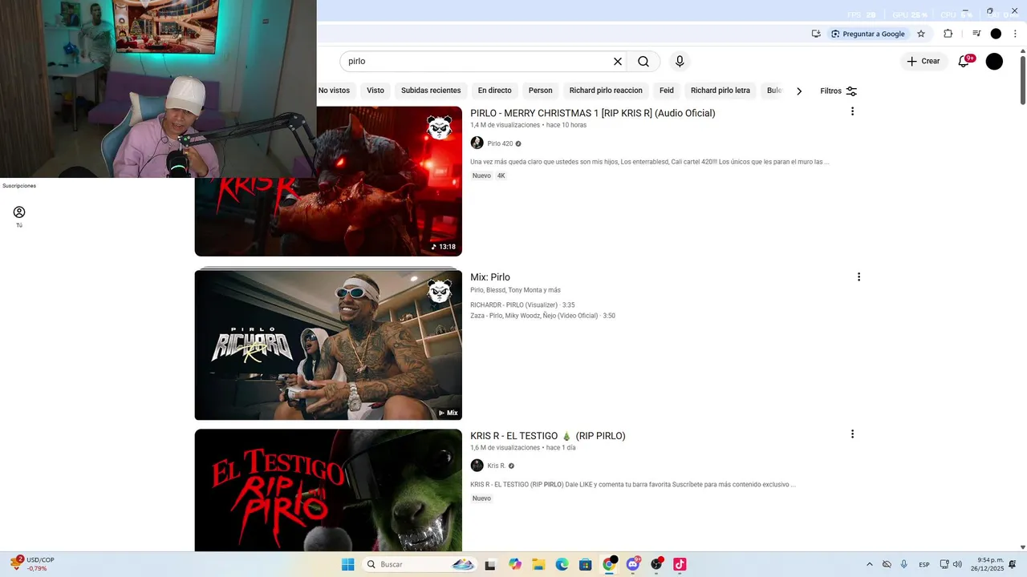Viewport: 1027px width, 577px height.
Task: Play RICHARDR - PIRLO (Visualizer) from the mix
Action: [522, 305]
